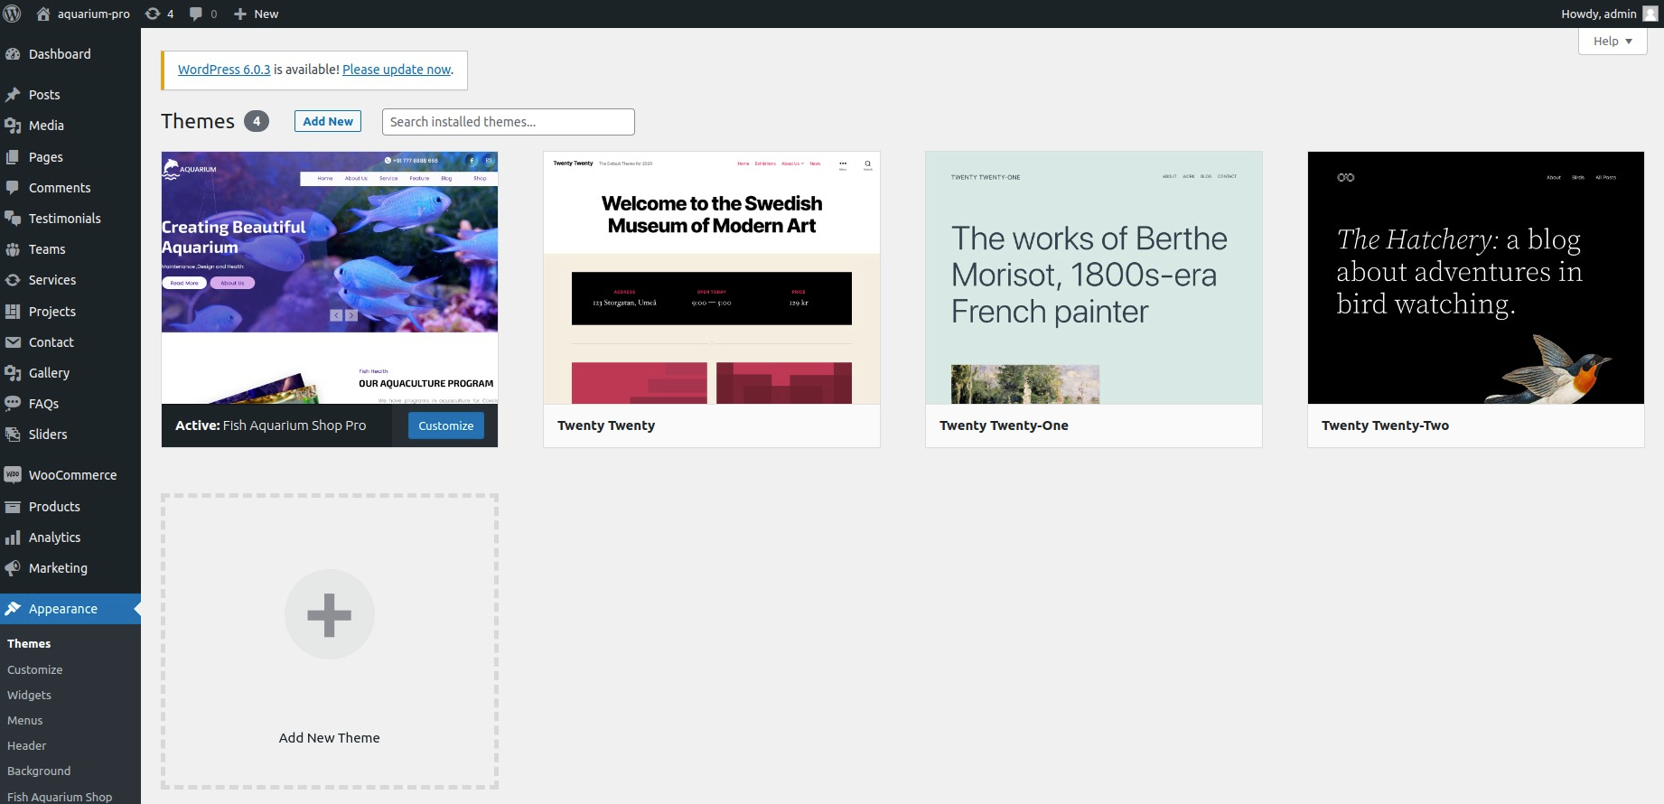Select the Twenty Twenty-Two theme thumbnail
Viewport: 1664px width, 804px height.
coord(1476,277)
